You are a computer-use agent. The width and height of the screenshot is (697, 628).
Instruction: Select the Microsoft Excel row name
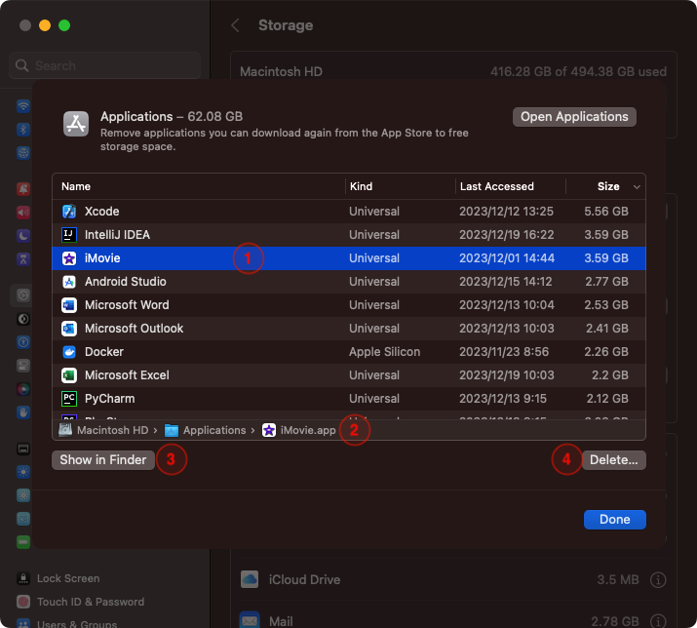coord(127,375)
